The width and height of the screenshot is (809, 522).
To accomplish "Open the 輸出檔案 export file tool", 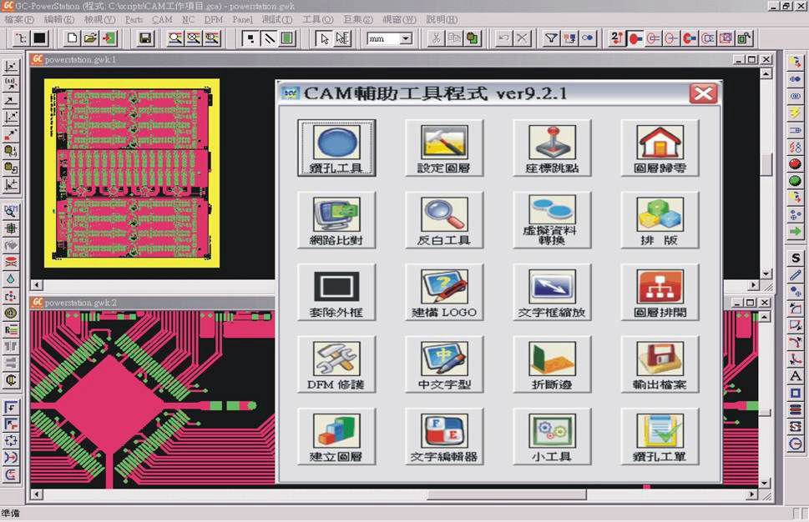I will 660,364.
